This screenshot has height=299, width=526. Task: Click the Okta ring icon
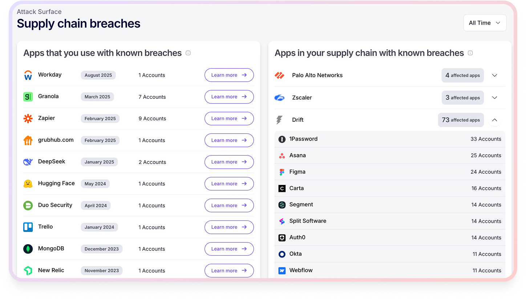[x=282, y=254]
